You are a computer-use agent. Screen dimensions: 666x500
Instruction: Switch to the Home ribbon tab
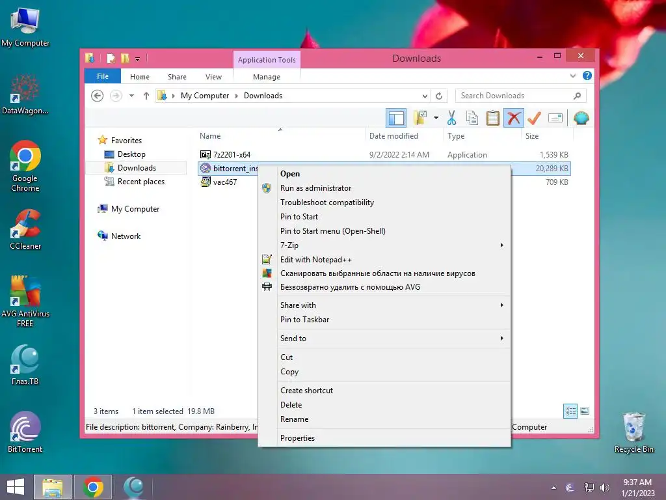pyautogui.click(x=140, y=77)
